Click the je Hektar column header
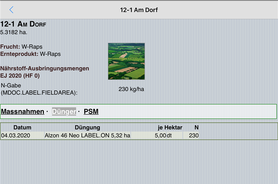This screenshot has width=278, height=184. 170,127
